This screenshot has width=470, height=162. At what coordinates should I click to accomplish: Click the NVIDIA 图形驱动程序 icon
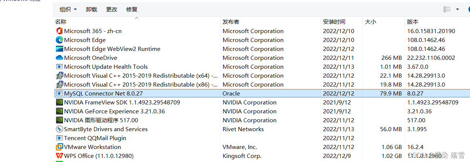[x=59, y=120]
